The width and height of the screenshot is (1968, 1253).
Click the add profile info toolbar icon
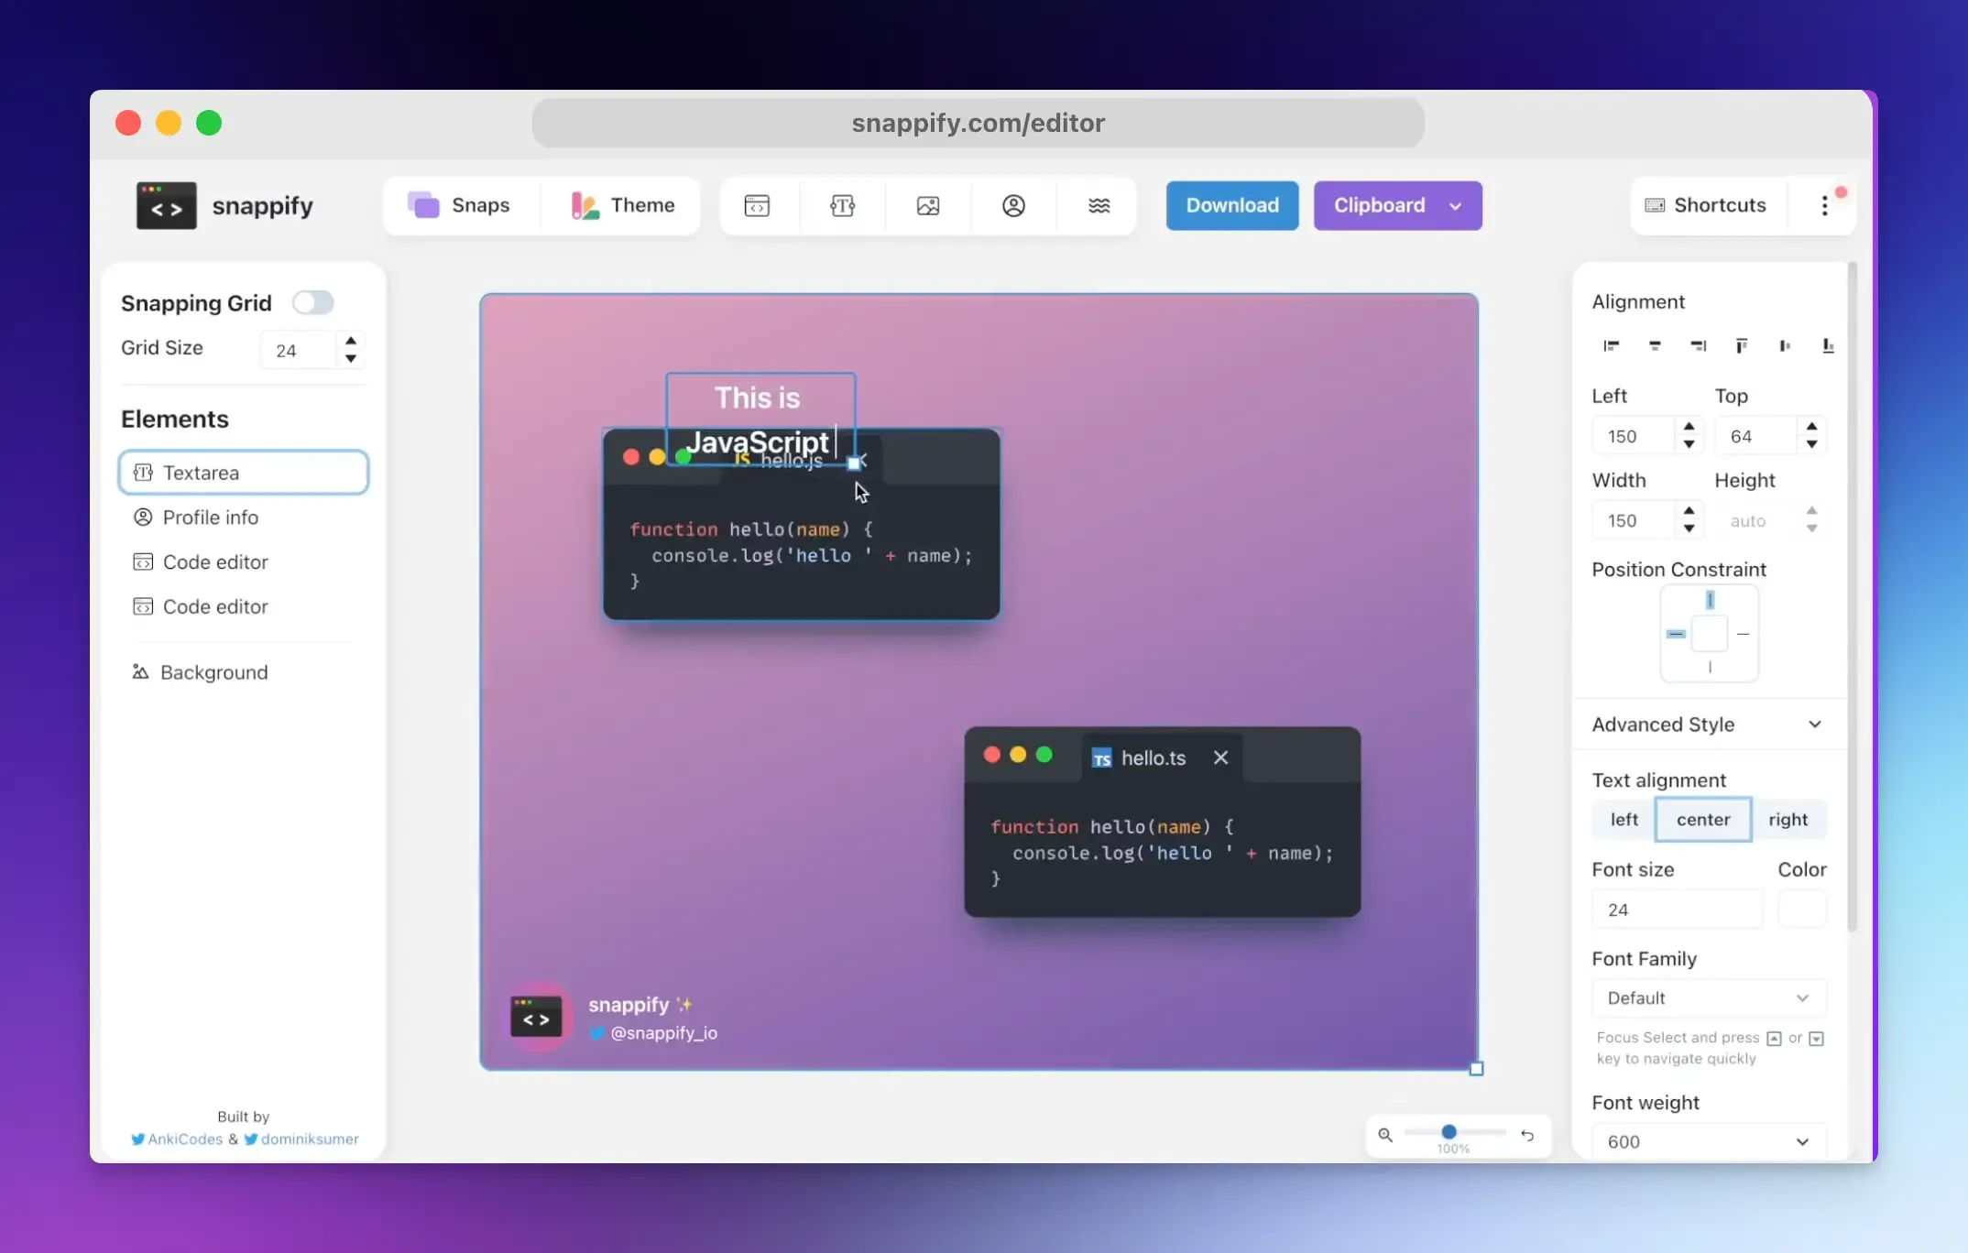tap(1013, 205)
